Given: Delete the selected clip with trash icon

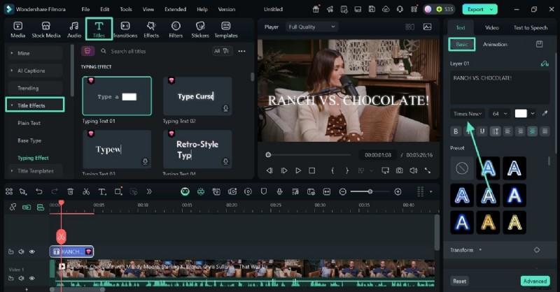Looking at the screenshot, I should 70,191.
